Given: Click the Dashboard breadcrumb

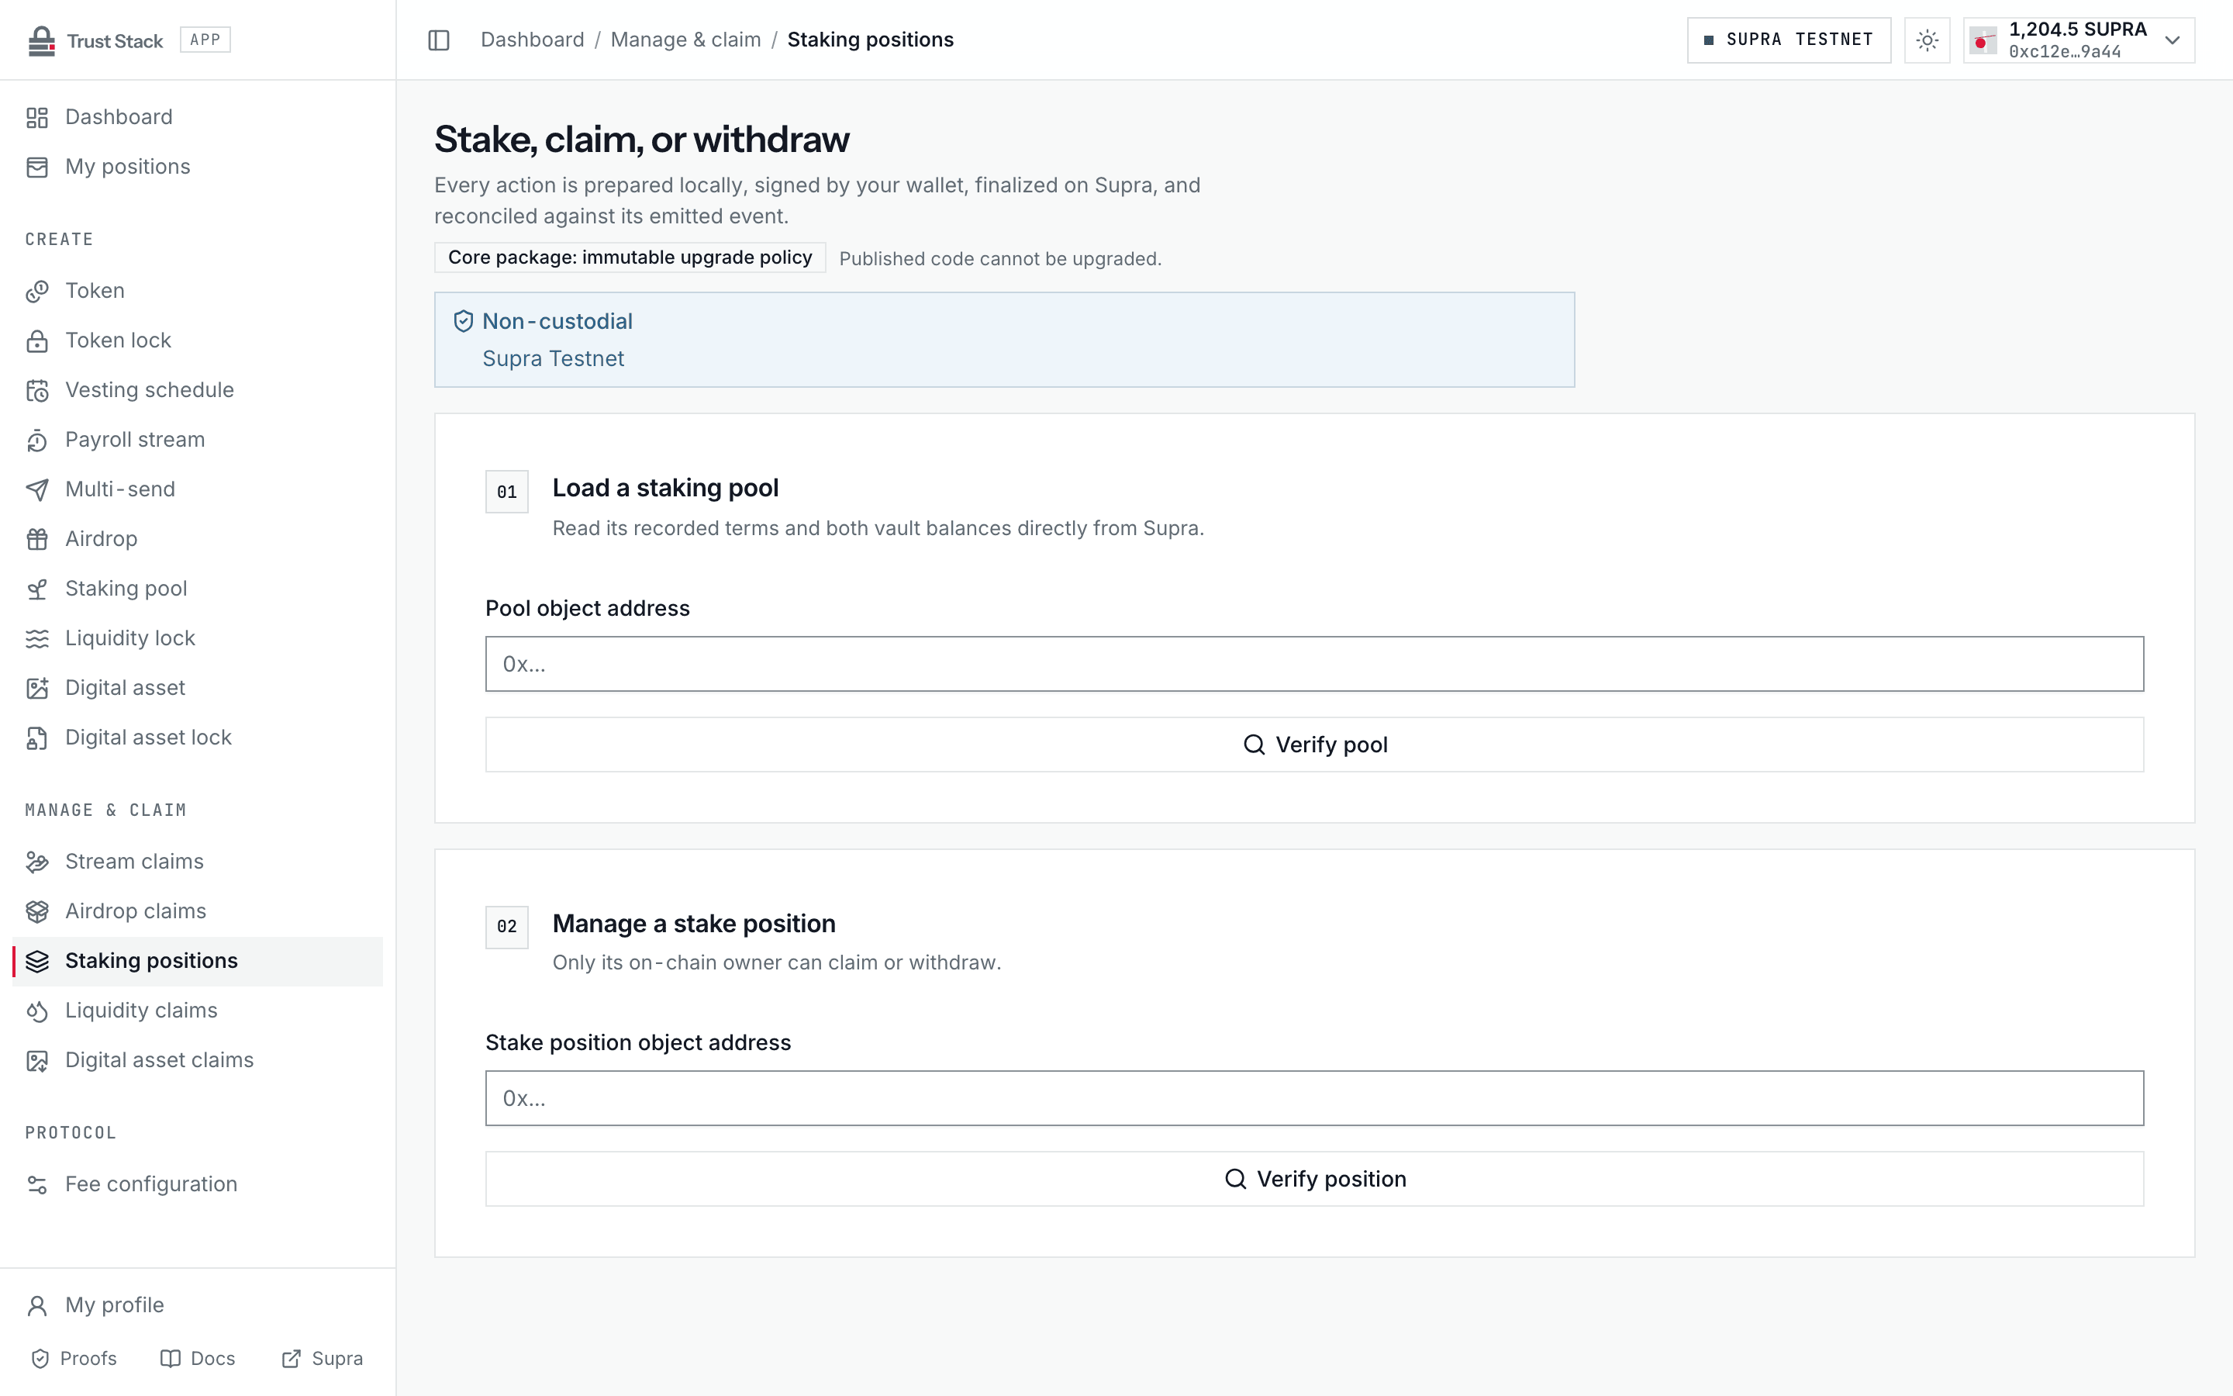Looking at the screenshot, I should [x=533, y=40].
